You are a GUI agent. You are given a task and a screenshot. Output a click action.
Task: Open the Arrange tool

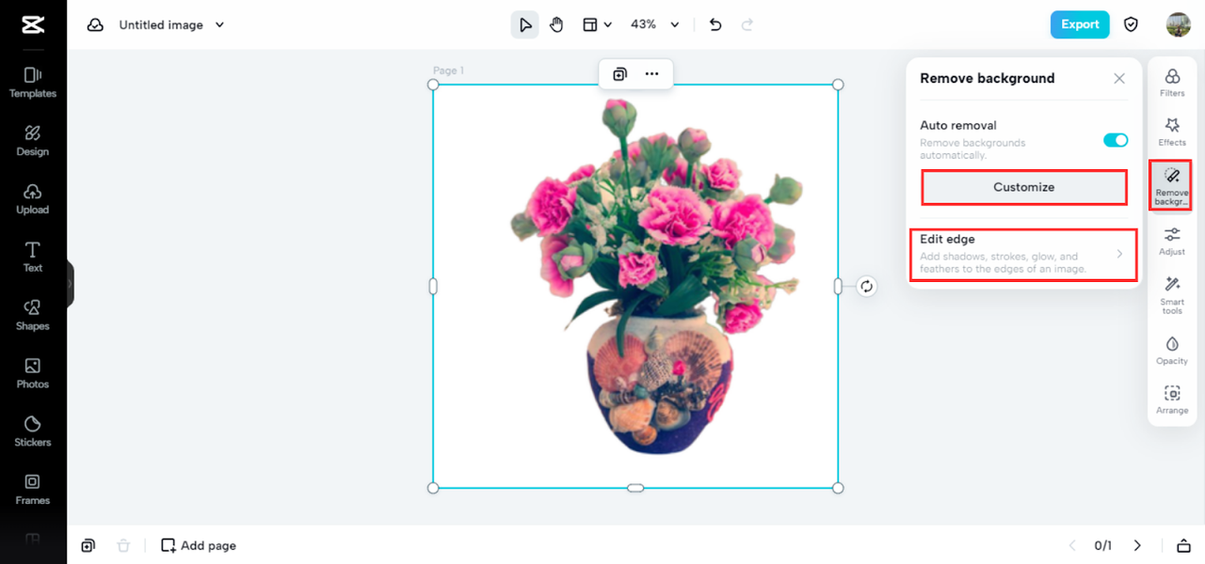tap(1172, 399)
